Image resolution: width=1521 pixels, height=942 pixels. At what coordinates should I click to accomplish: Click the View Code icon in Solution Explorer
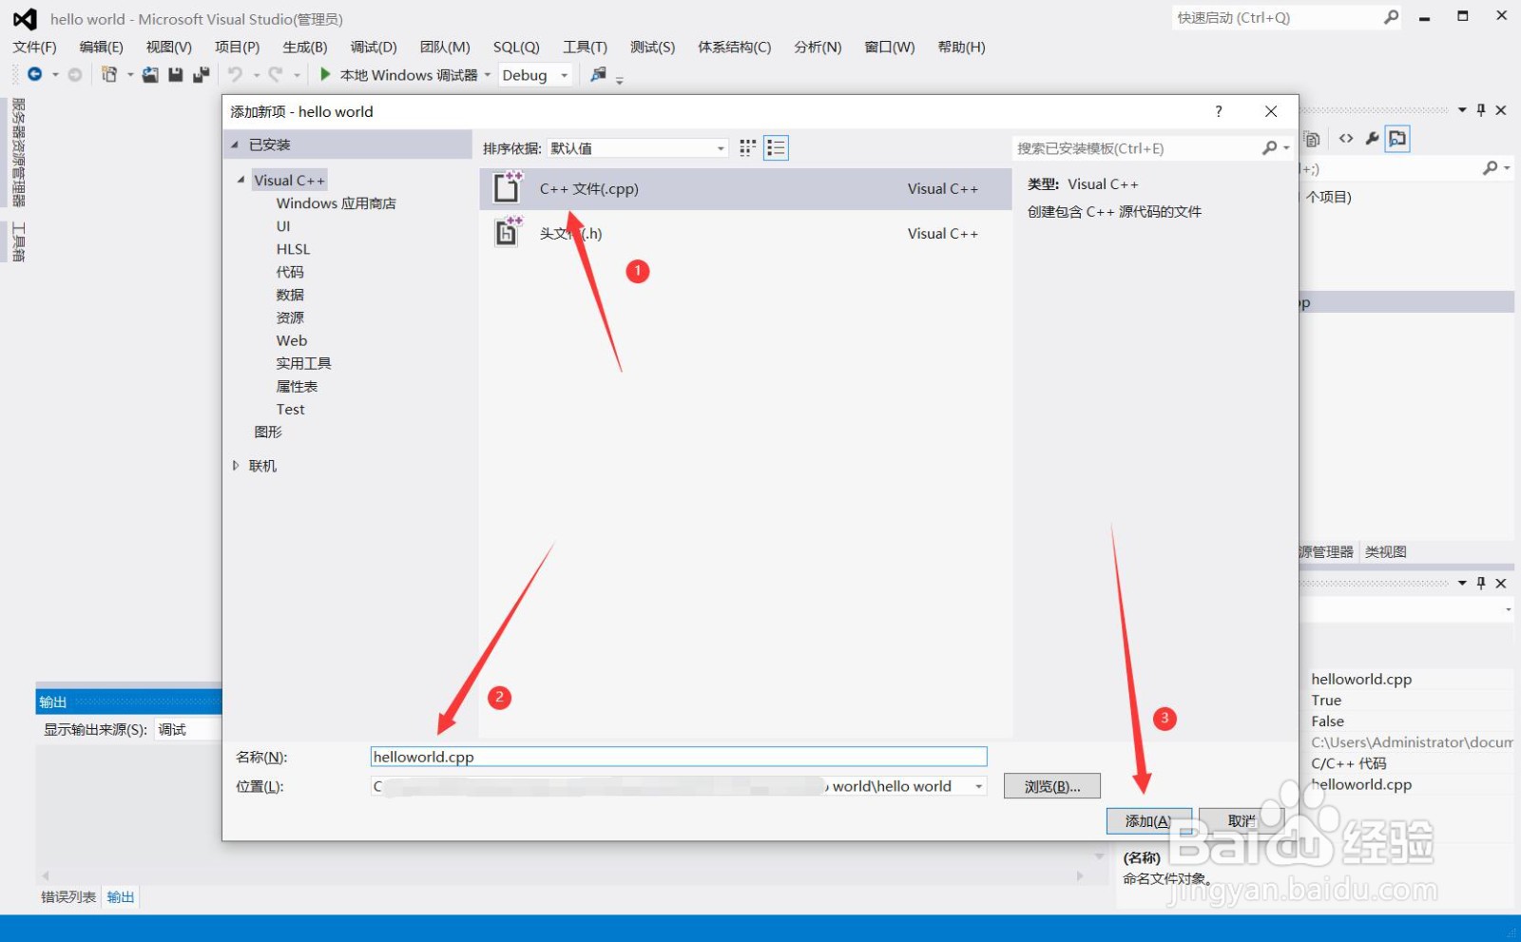tap(1346, 139)
